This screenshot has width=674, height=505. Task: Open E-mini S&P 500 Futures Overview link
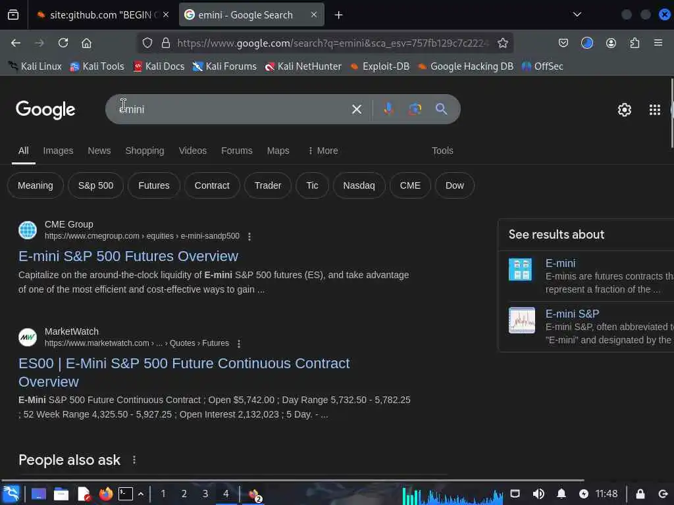[x=128, y=256]
